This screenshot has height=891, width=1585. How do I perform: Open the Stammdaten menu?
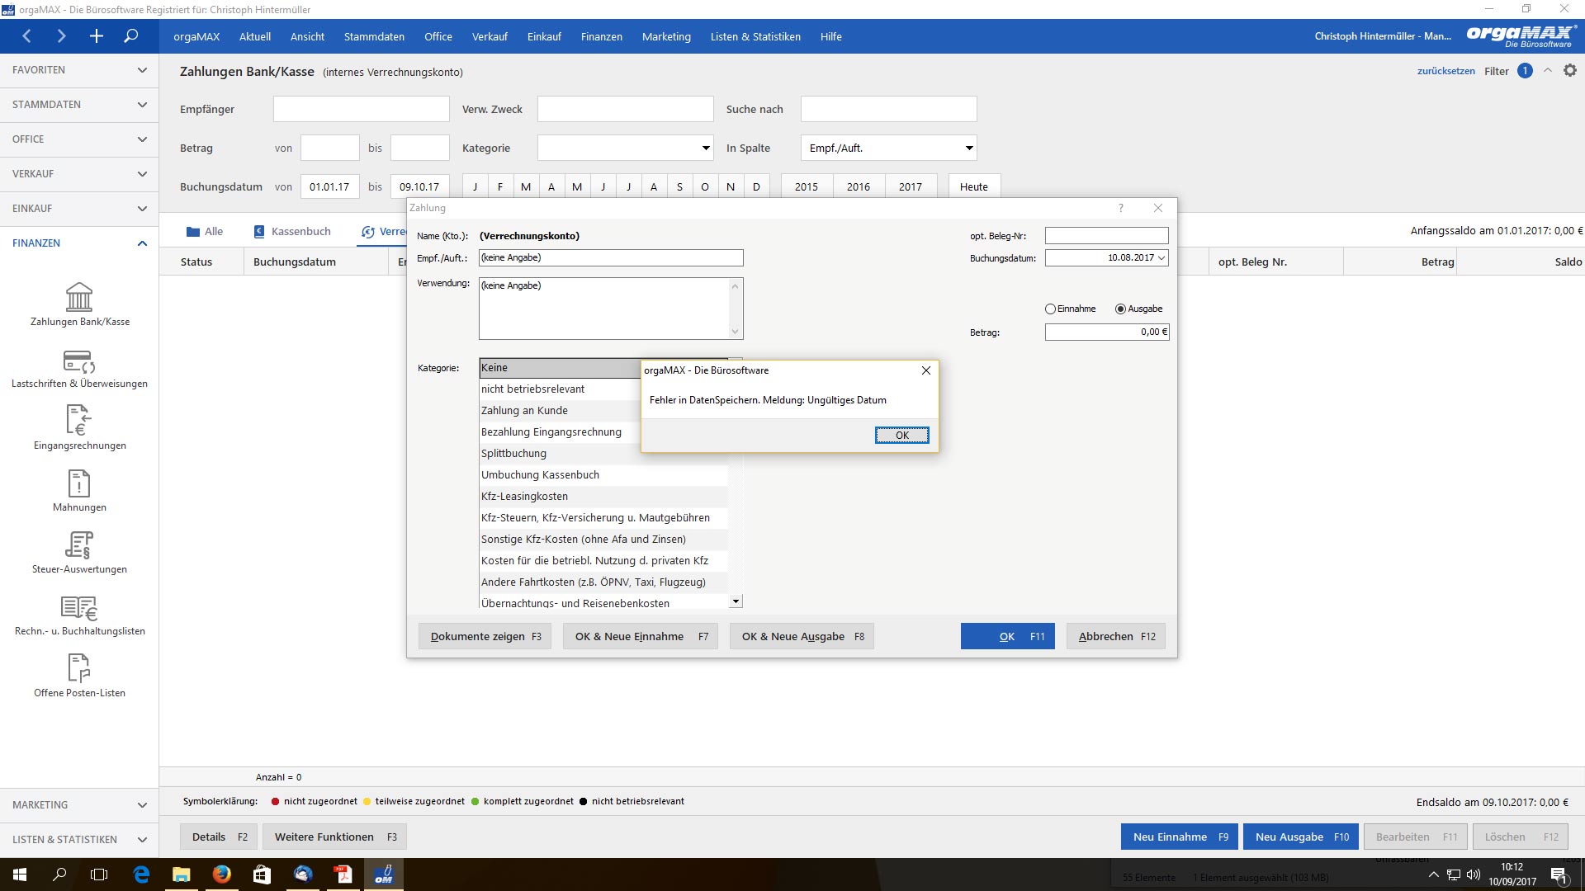tap(374, 36)
